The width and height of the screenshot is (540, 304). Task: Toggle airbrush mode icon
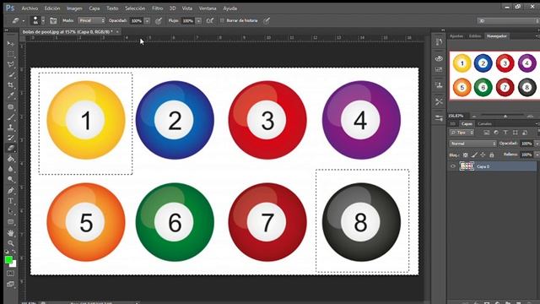[210, 20]
